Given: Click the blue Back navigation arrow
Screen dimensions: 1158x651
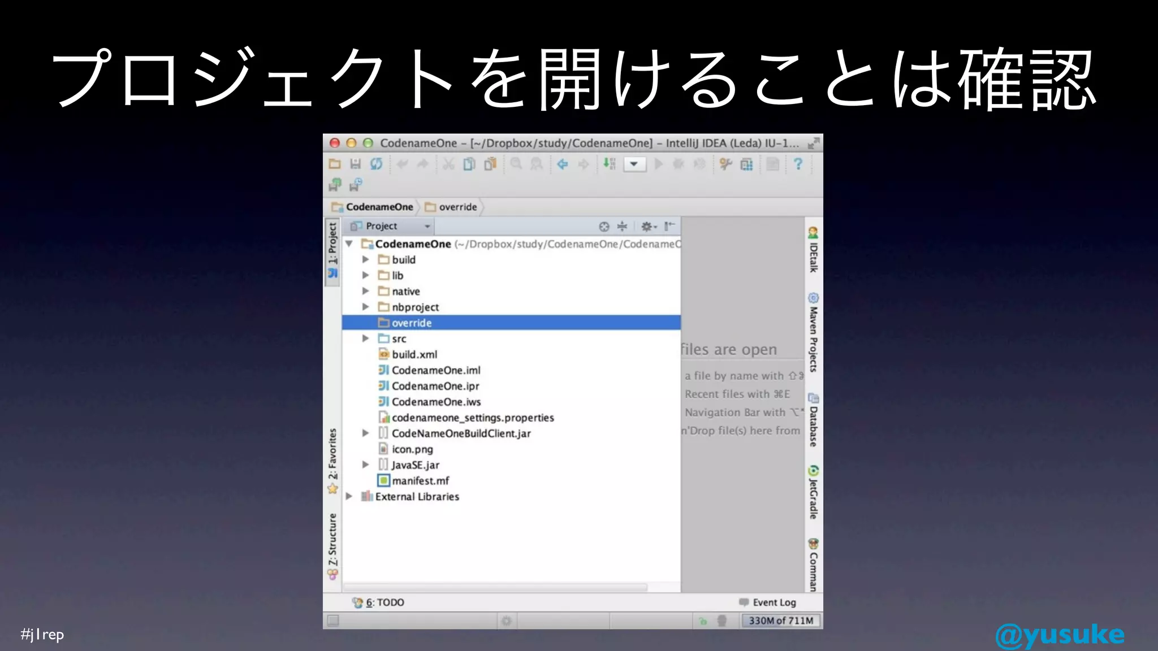Looking at the screenshot, I should click(563, 164).
